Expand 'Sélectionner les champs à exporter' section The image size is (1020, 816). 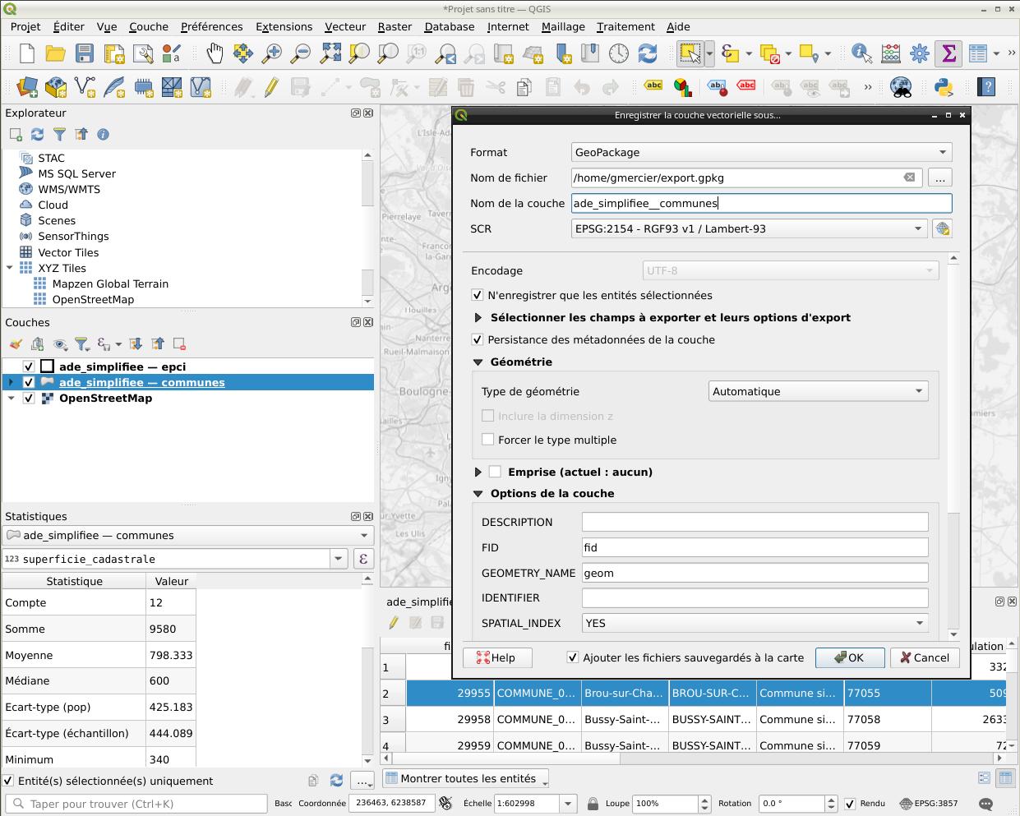(478, 318)
